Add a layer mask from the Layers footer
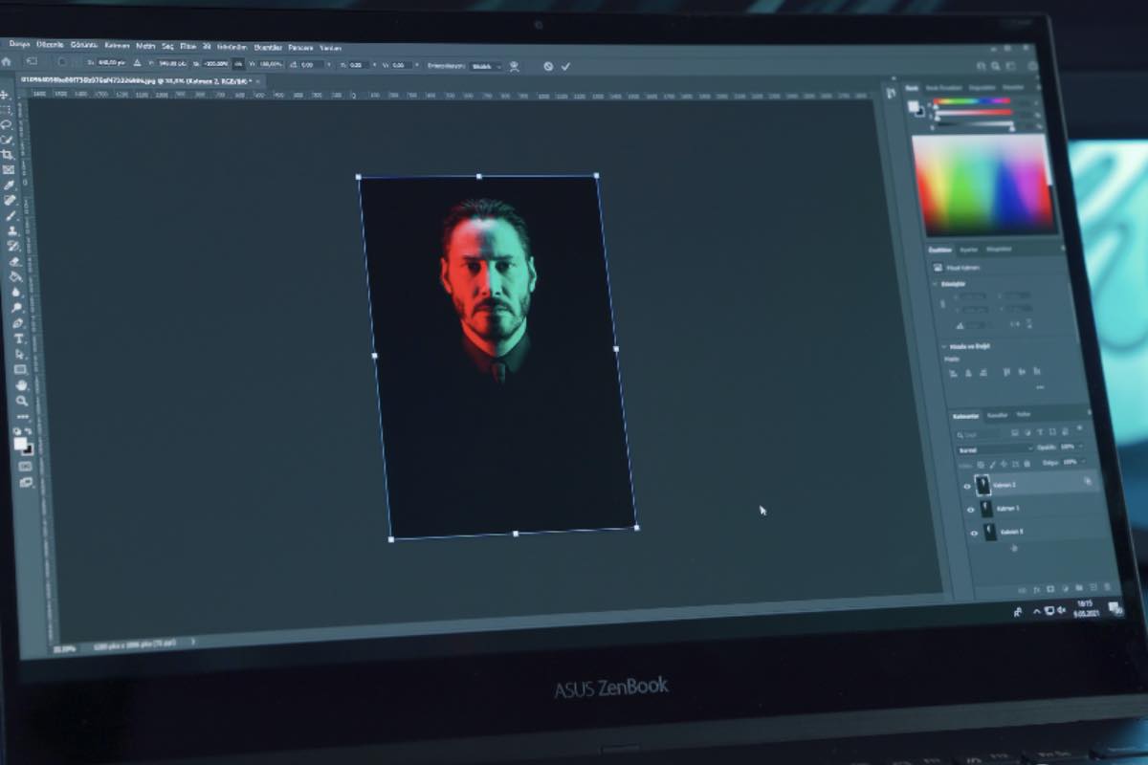 (x=1050, y=589)
